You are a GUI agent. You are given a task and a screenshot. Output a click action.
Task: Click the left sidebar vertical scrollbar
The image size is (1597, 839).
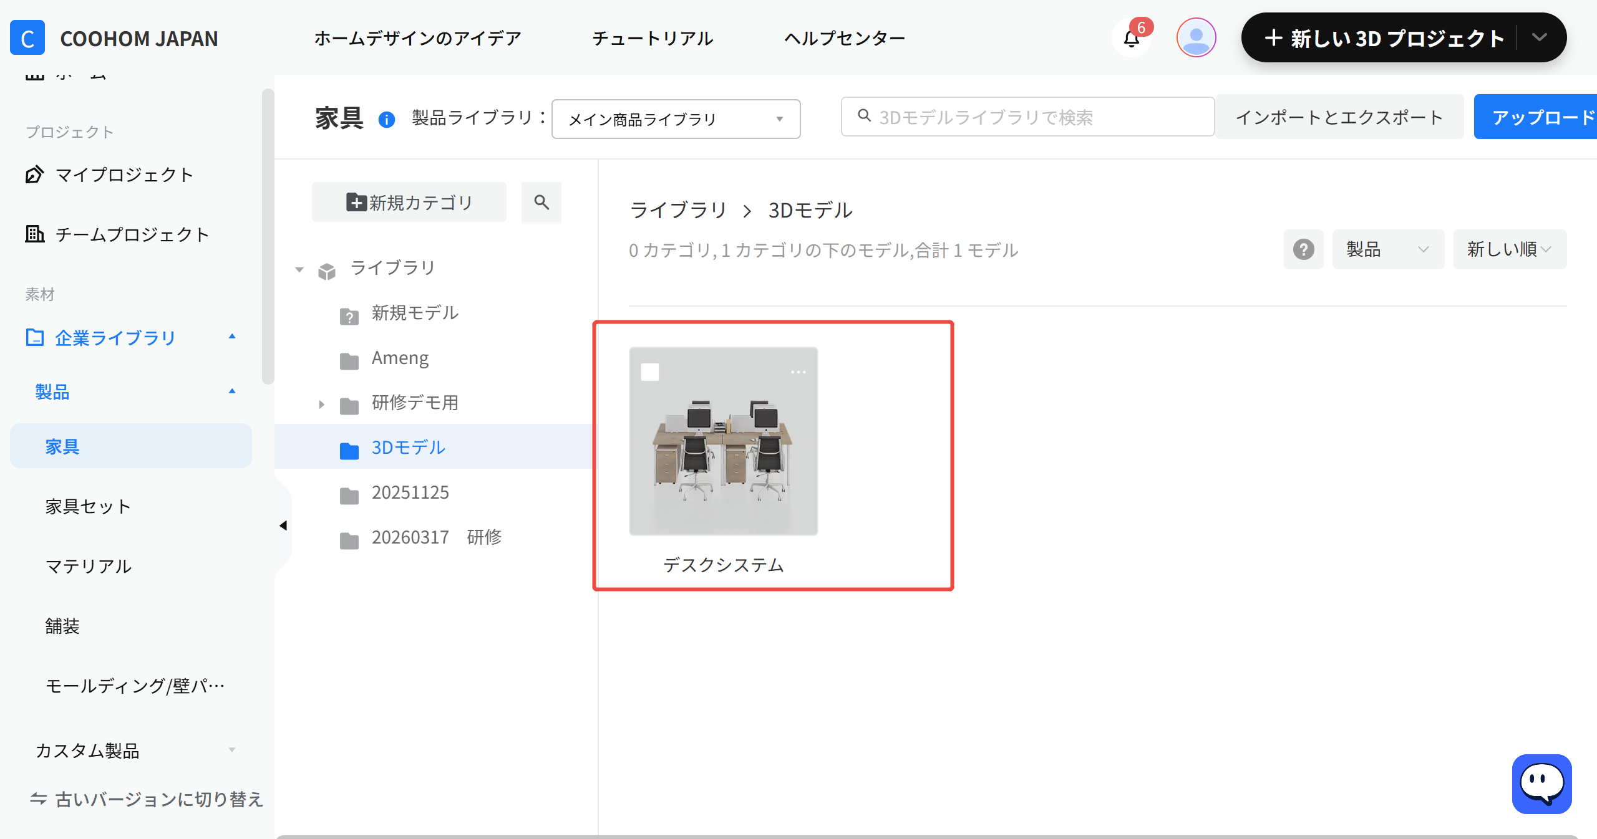pyautogui.click(x=268, y=237)
